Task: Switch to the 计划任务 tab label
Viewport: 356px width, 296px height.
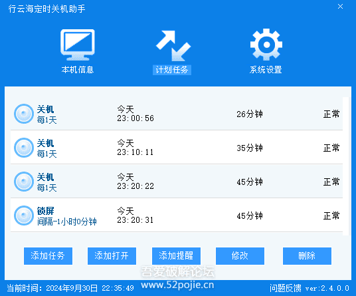Action: point(172,70)
